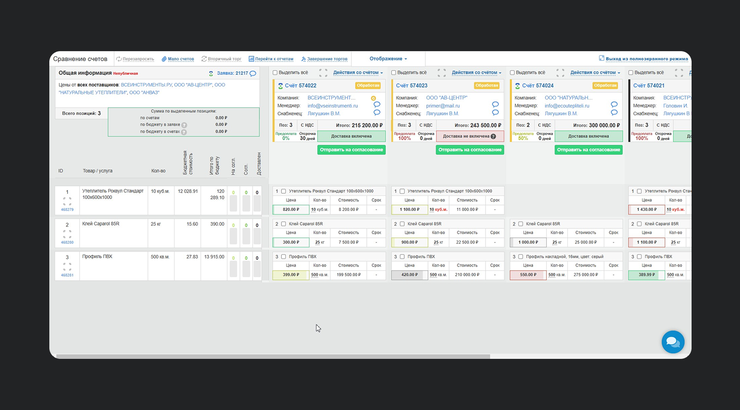
Task: Open the Отображение dropdown
Action: 388,59
